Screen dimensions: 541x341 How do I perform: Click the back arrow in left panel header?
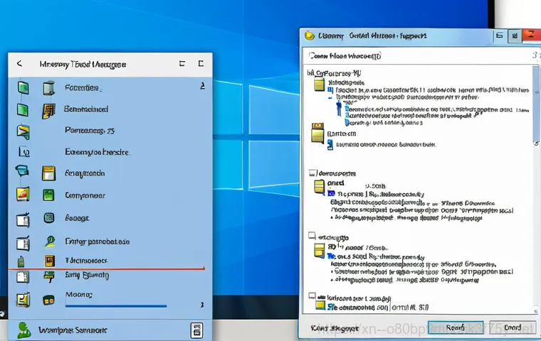point(19,64)
